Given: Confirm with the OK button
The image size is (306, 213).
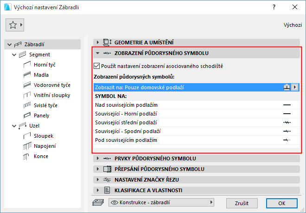Looking at the screenshot, I should point(282,203).
